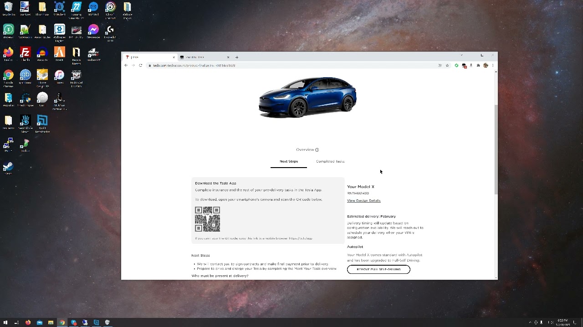The height and width of the screenshot is (327, 583).
Task: Close the first Tesla browser tab
Action: 174,57
